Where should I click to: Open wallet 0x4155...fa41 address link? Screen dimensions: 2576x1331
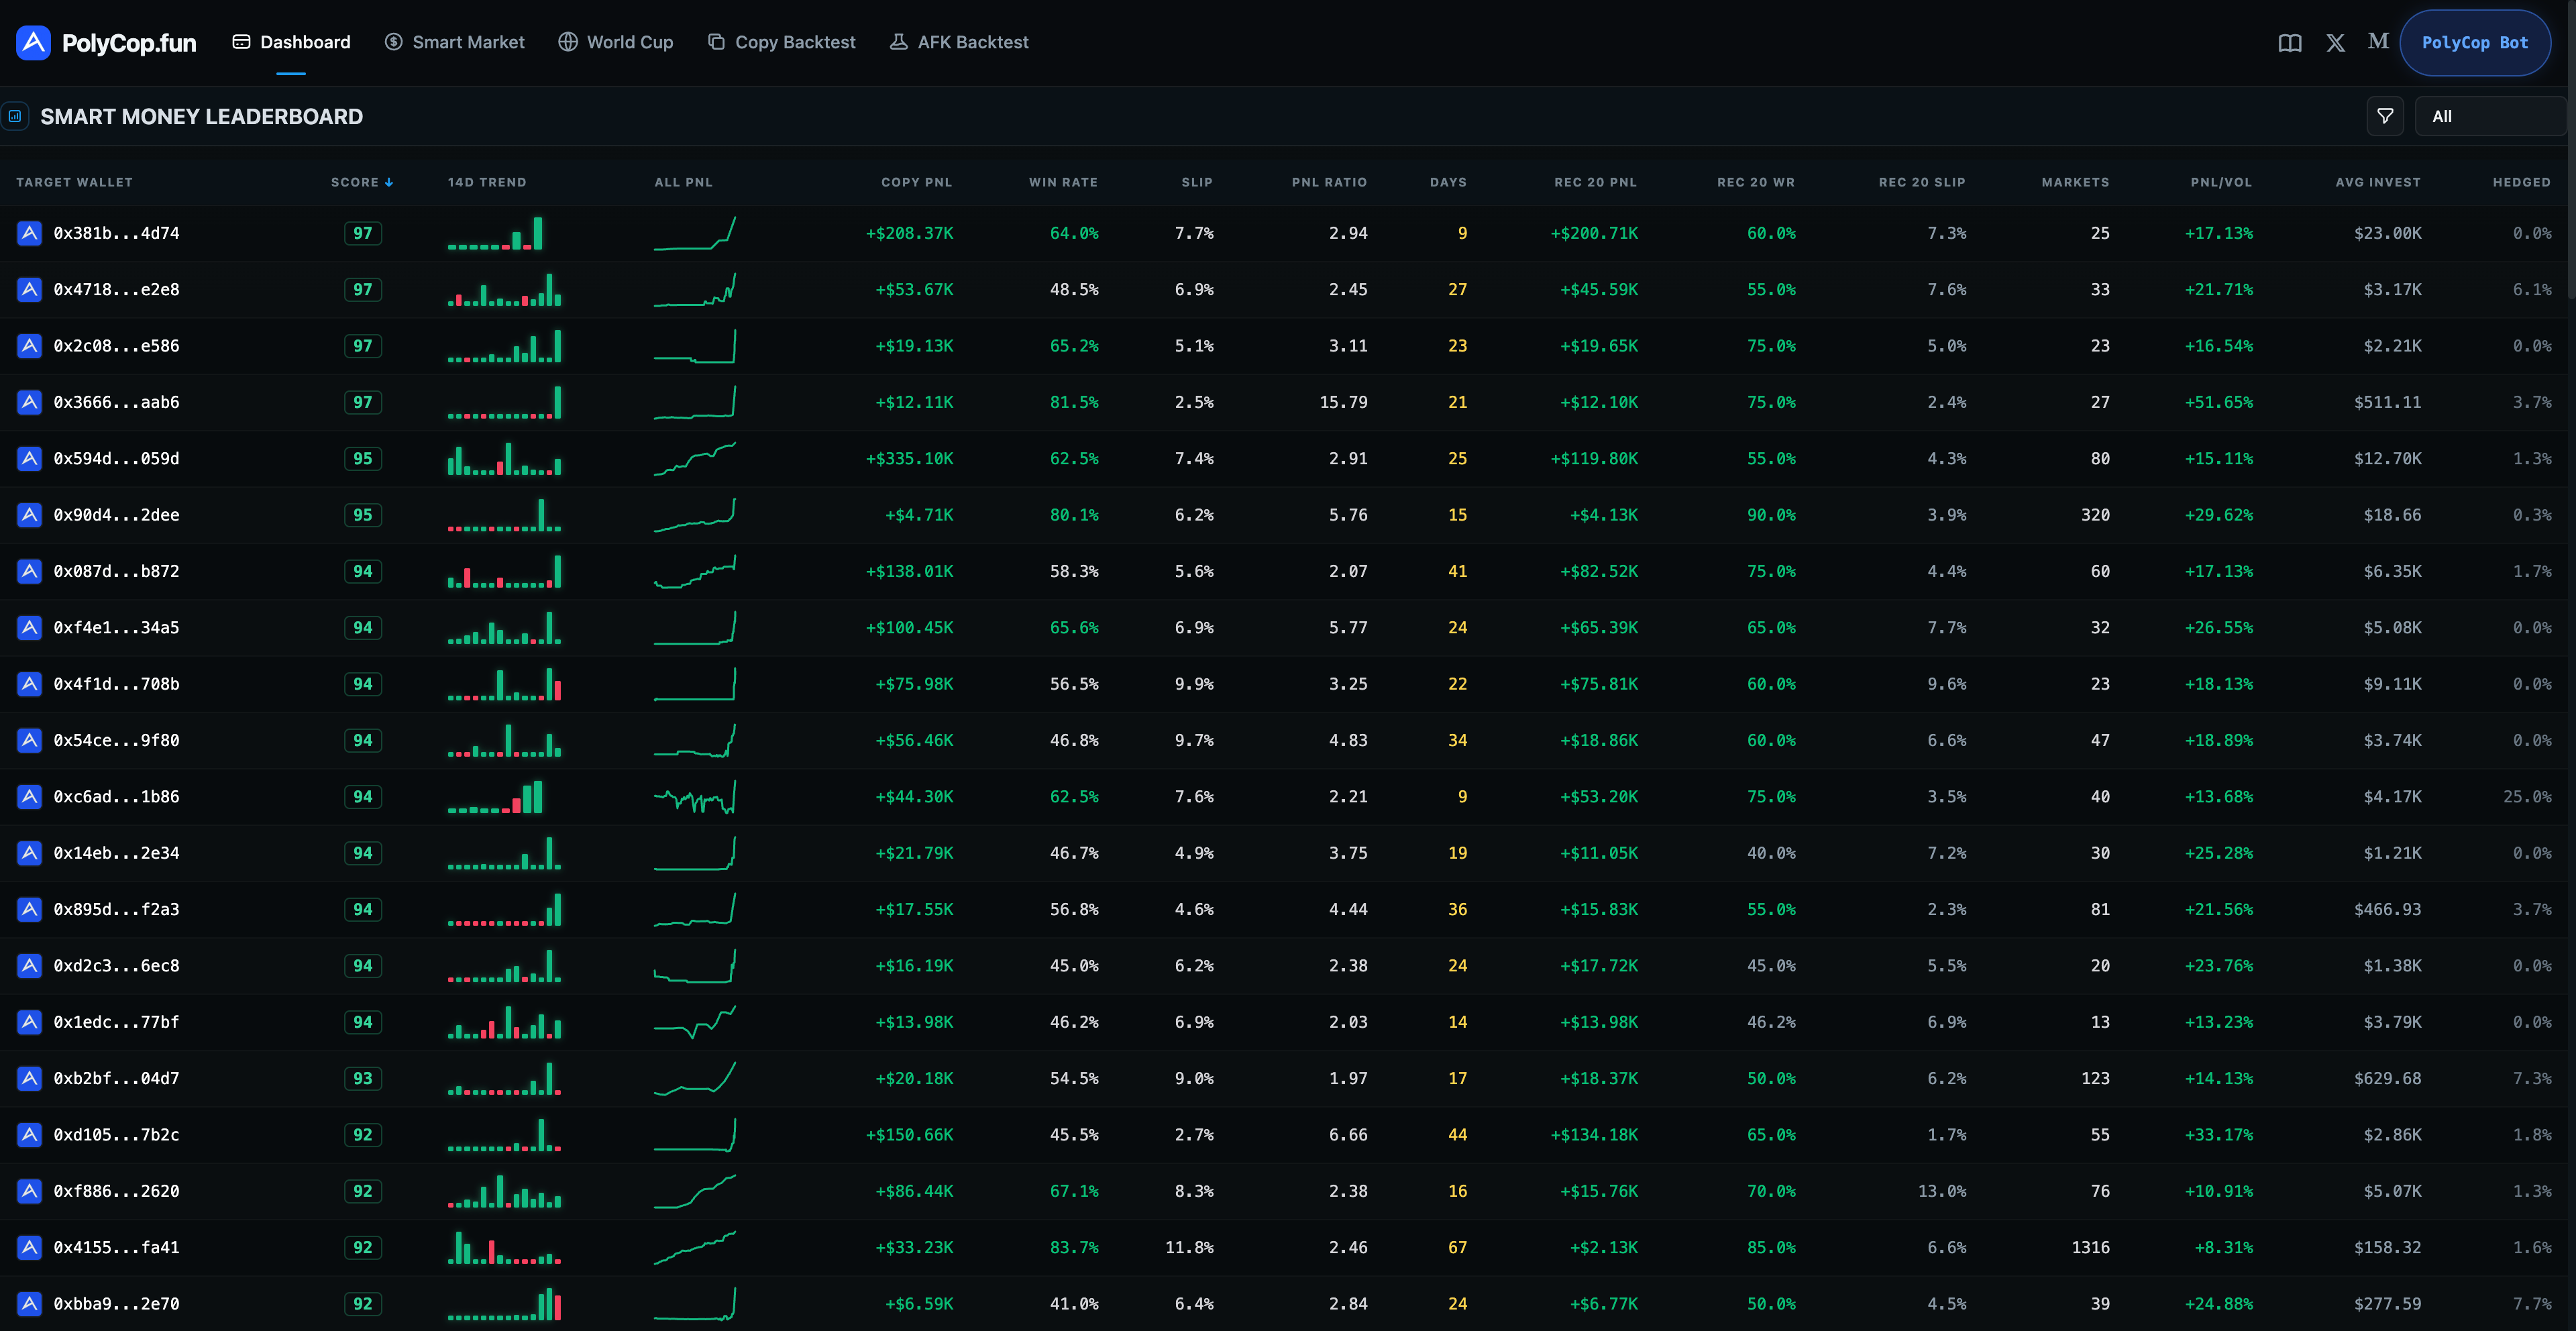[116, 1247]
